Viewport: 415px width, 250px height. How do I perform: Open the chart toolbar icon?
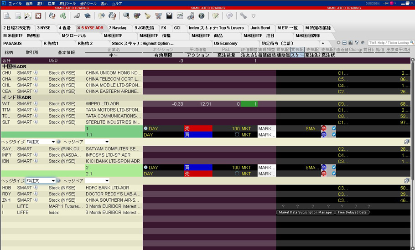180,16
